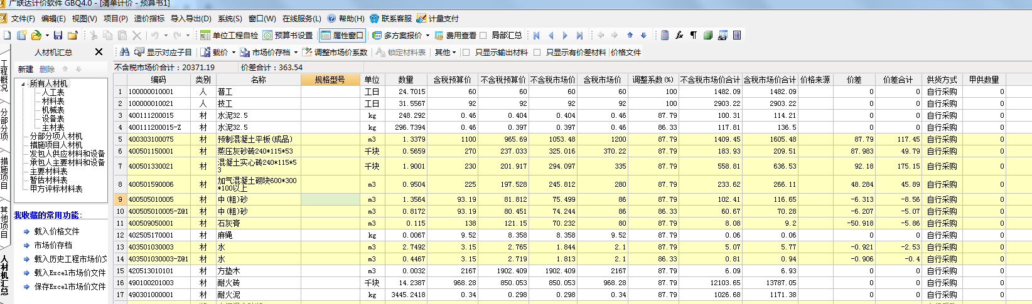
Task: Switch to the 措施项目 vertical tab
Action: [4, 173]
